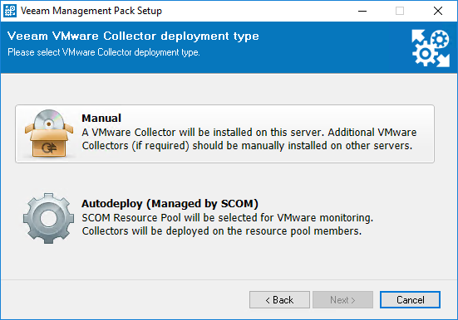This screenshot has width=458, height=320.
Task: Choose Autodeploy (Managed by SCOM) option
Action: pyautogui.click(x=224, y=218)
